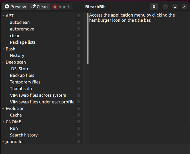The image size is (190, 154).
Task: Close the BleachBit window
Action: coord(184,7)
